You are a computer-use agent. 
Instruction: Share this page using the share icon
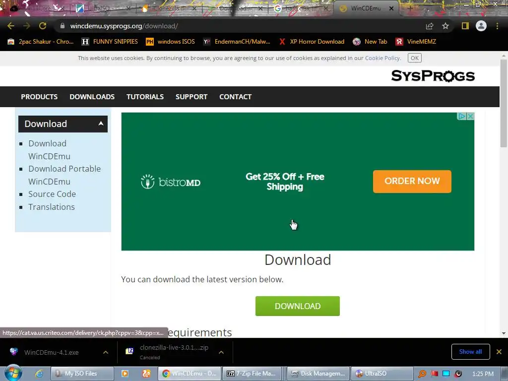pyautogui.click(x=430, y=26)
